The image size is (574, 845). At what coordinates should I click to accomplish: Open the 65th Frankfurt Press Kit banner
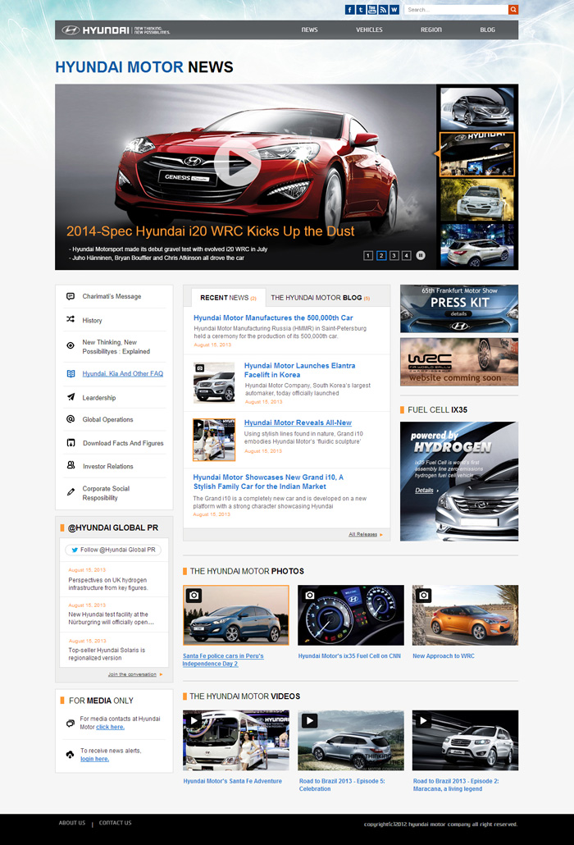pyautogui.click(x=459, y=308)
